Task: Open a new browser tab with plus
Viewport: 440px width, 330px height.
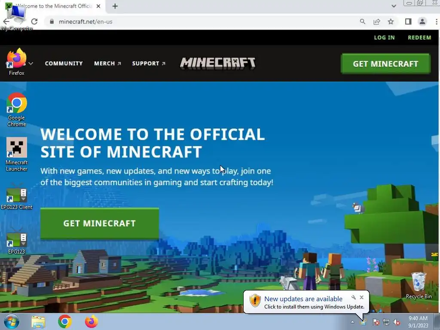Action: point(115,6)
